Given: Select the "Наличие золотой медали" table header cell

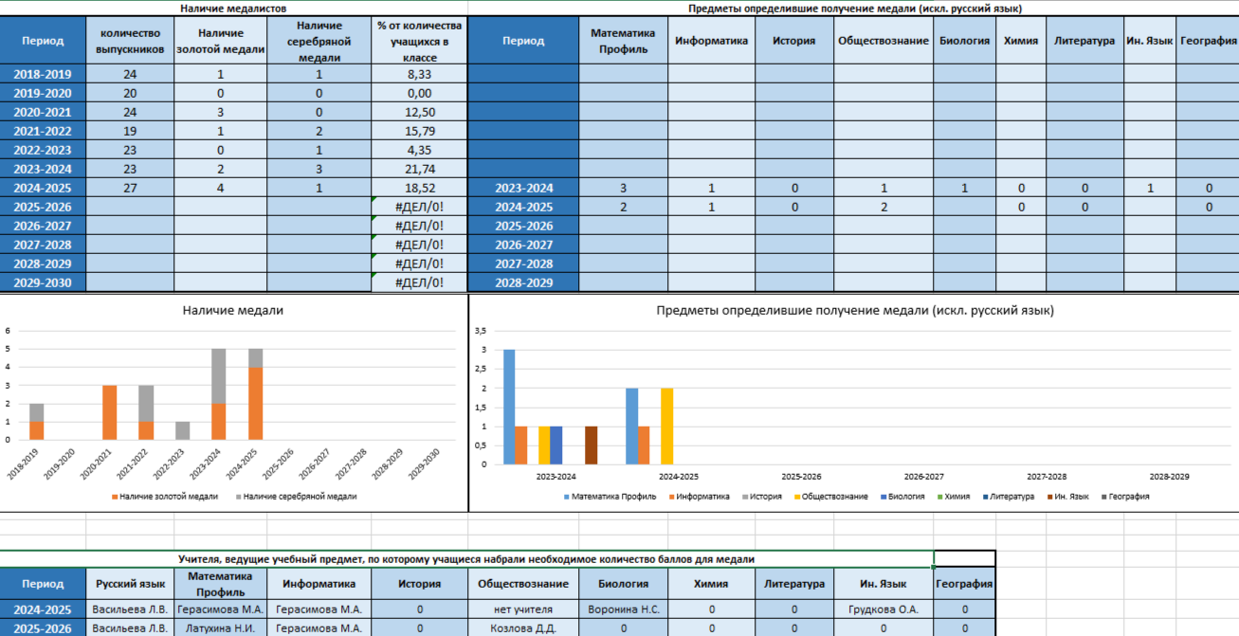Looking at the screenshot, I should (221, 41).
